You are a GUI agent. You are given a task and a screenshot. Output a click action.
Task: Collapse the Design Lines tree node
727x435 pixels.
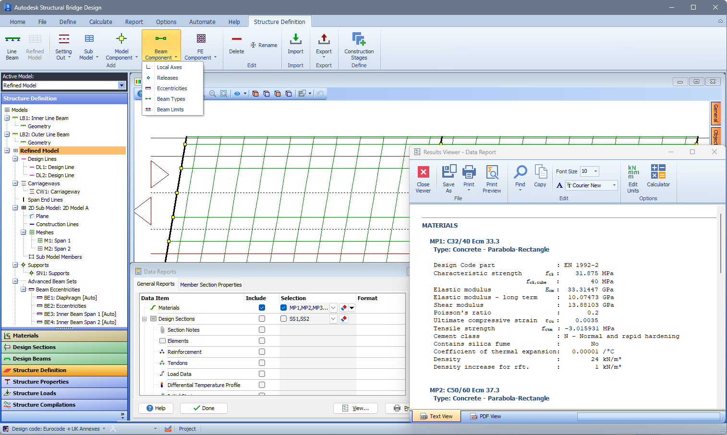15,159
